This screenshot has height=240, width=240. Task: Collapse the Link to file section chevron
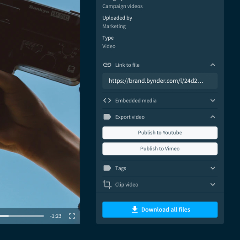pos(213,65)
